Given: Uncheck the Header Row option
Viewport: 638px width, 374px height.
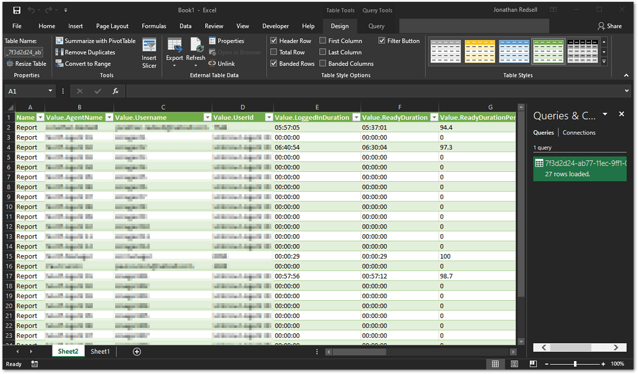Looking at the screenshot, I should tap(273, 41).
